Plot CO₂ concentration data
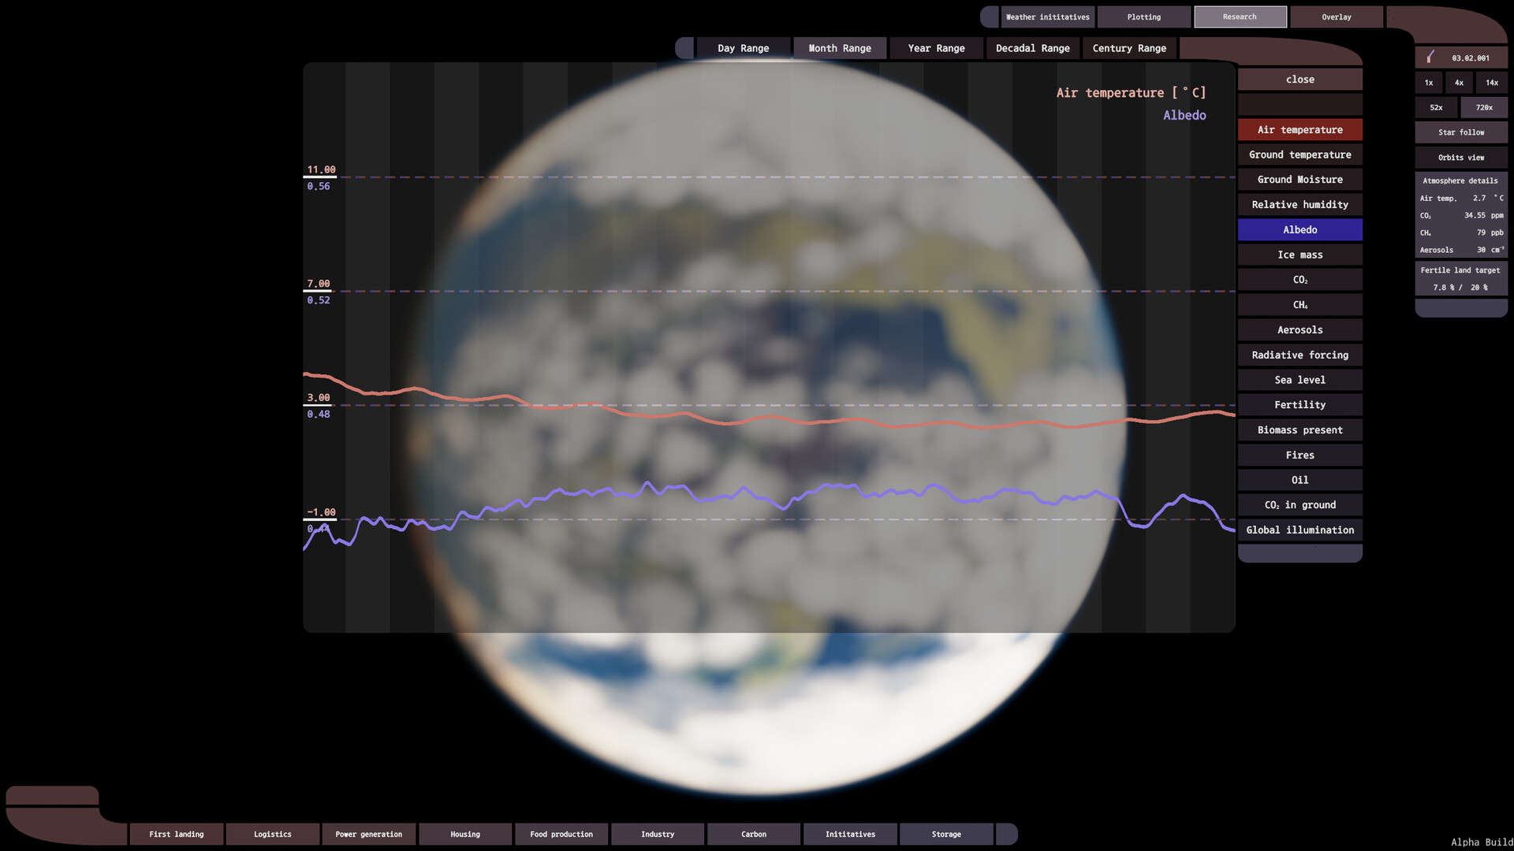 click(x=1300, y=279)
